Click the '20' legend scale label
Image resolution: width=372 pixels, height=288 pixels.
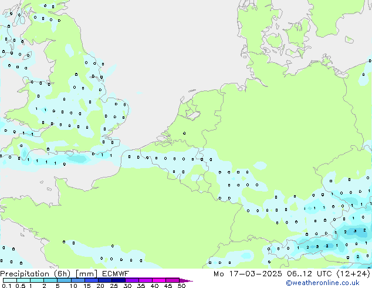[100, 286]
